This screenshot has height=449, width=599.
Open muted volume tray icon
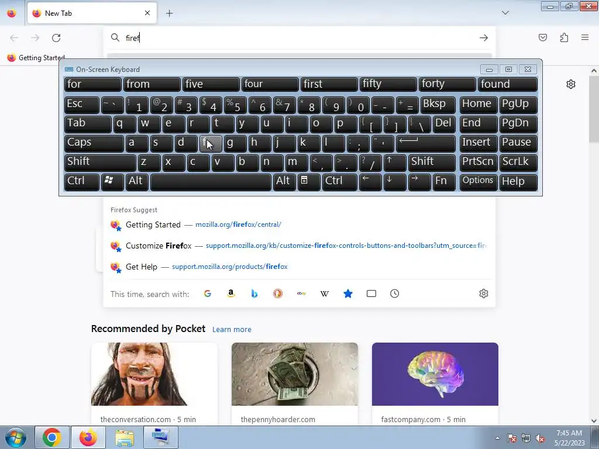540,438
